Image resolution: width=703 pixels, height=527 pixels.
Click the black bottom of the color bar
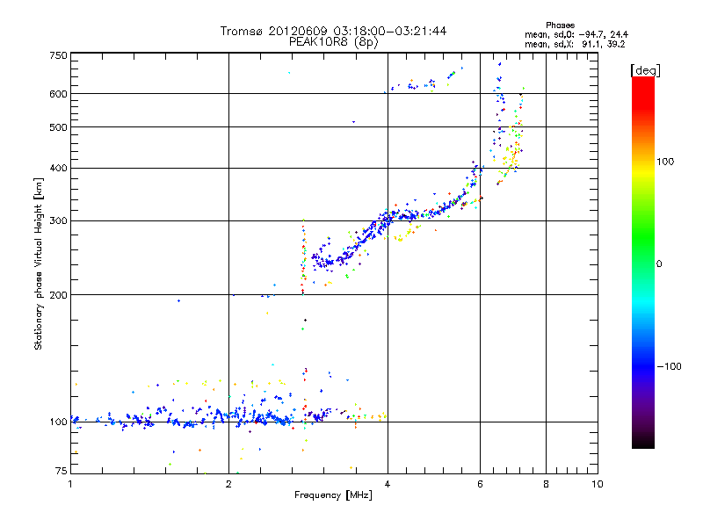click(x=643, y=442)
